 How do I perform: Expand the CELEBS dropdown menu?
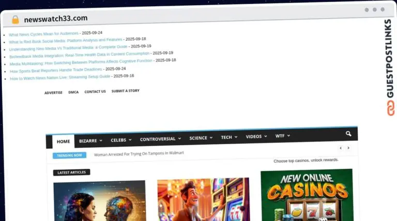[121, 140]
